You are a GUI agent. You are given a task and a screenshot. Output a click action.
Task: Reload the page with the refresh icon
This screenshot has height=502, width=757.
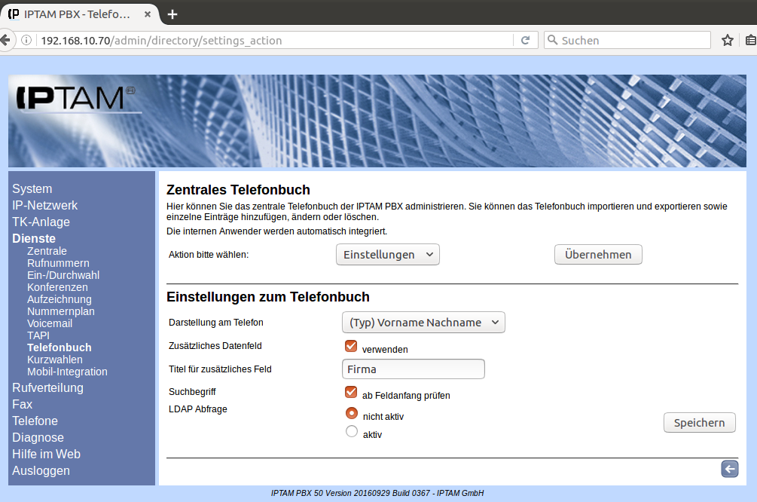(x=525, y=40)
